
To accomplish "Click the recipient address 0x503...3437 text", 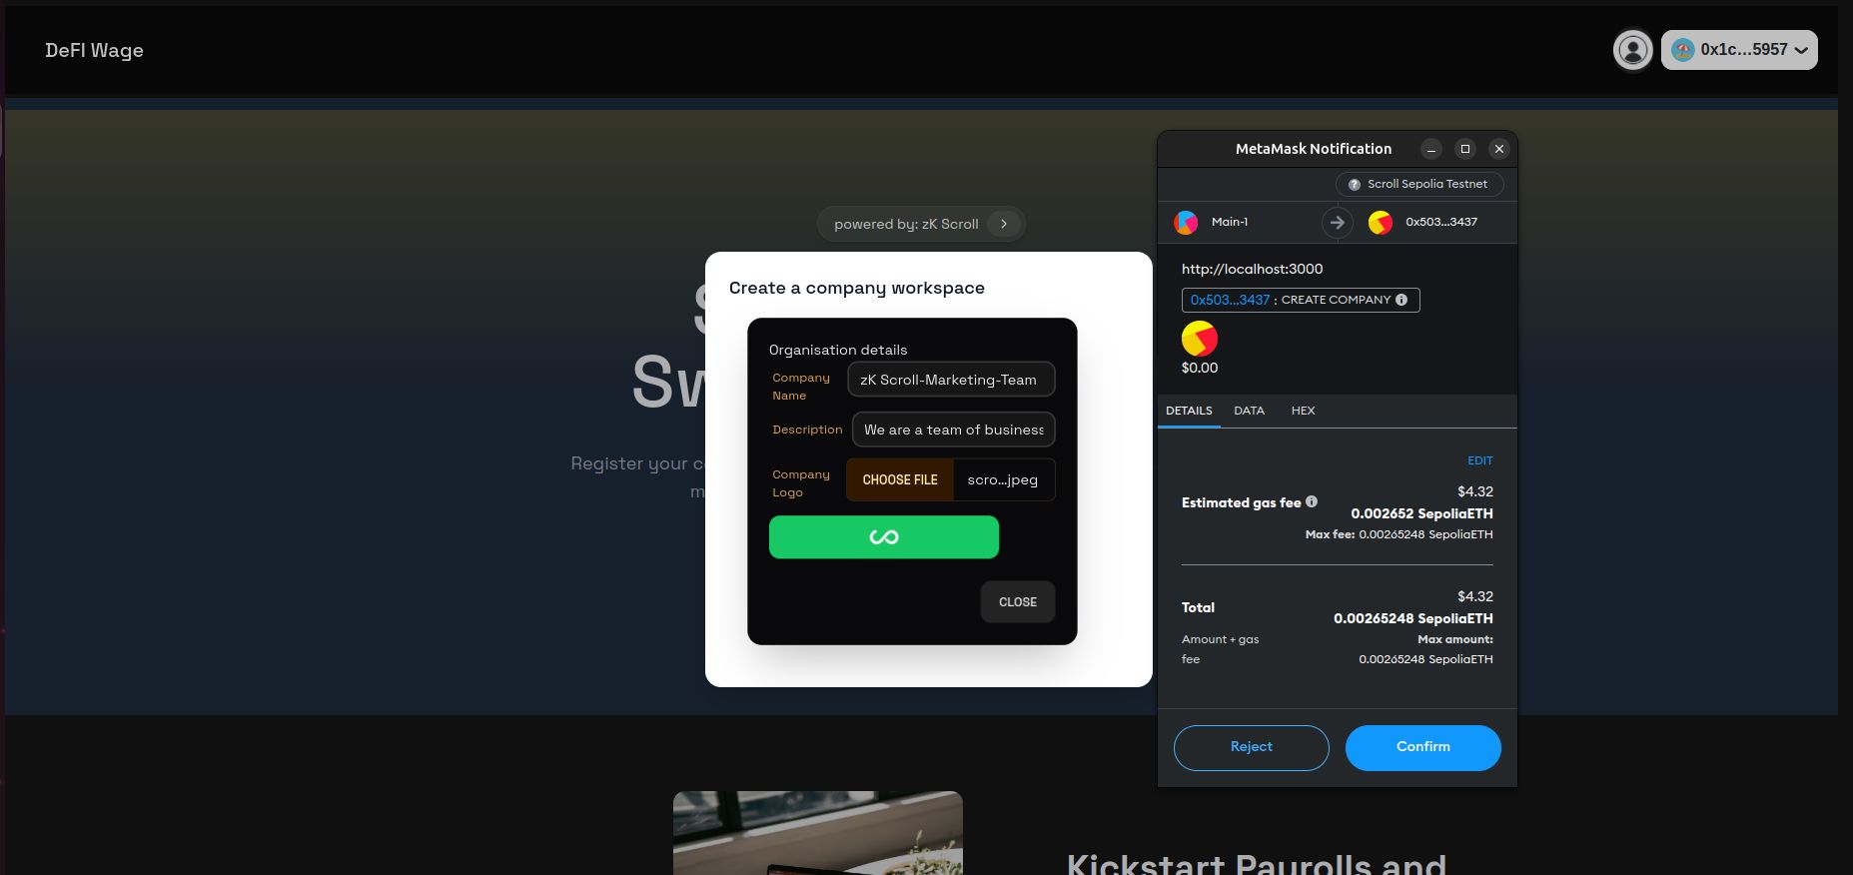I will click(x=1441, y=222).
